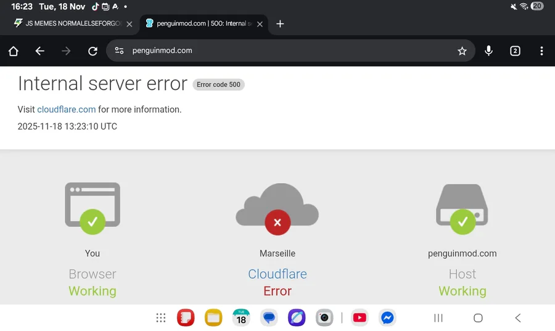
Task: Close the JS MEMES tab
Action: pos(129,24)
